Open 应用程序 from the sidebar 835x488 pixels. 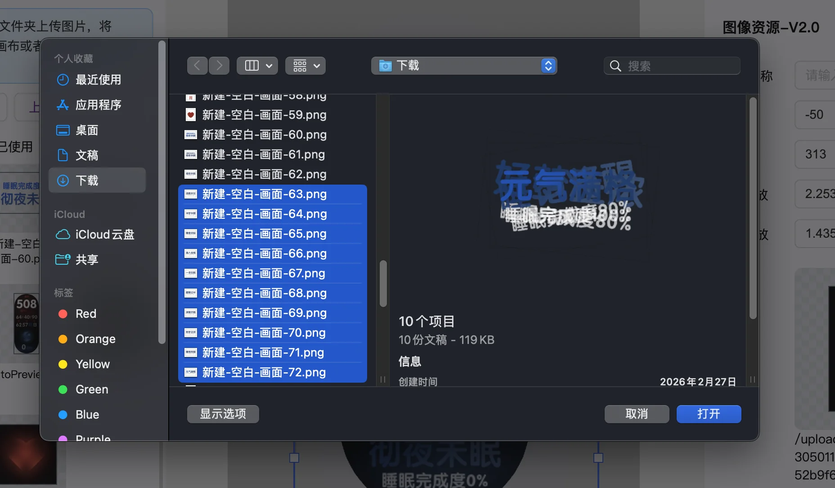(x=98, y=105)
